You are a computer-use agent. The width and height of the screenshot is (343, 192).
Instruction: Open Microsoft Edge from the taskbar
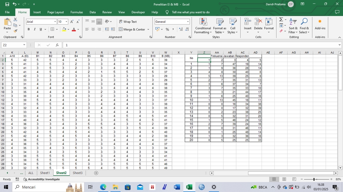[103, 187]
